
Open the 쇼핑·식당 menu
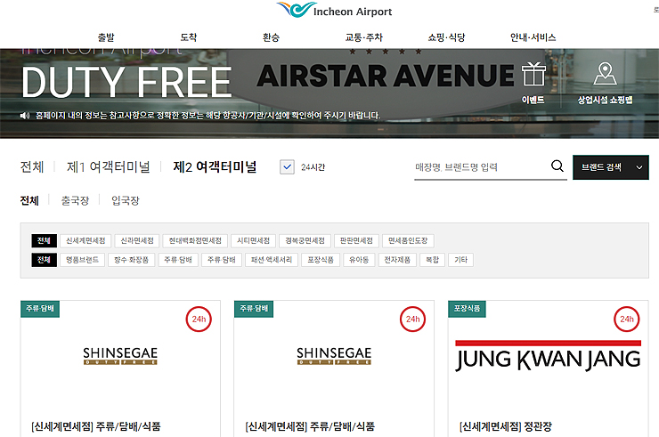446,37
